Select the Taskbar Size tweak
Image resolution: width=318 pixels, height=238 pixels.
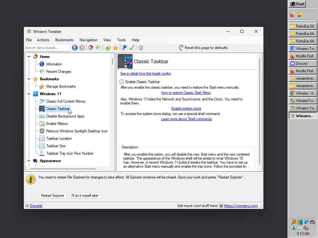tap(56, 146)
